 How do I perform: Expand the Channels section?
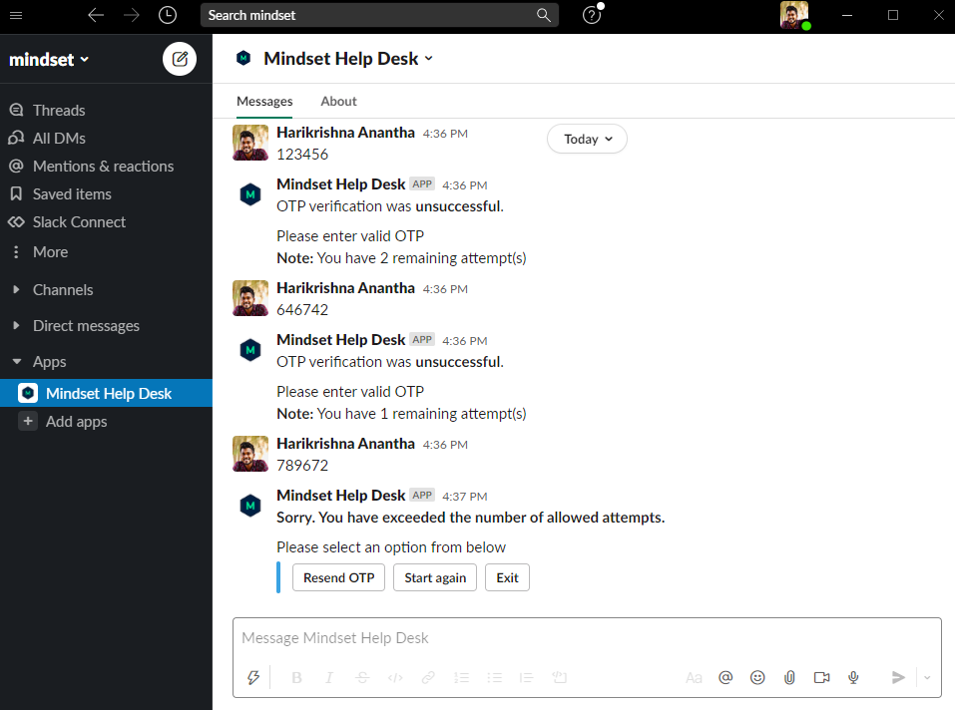pos(16,289)
